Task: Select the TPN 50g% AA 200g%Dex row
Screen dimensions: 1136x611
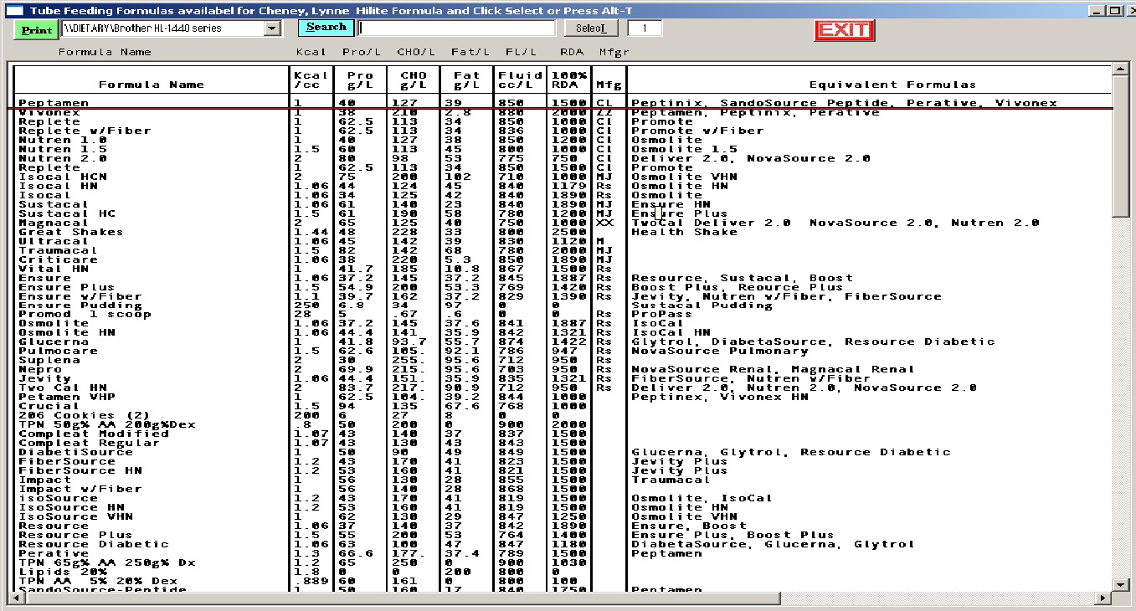Action: point(562,424)
